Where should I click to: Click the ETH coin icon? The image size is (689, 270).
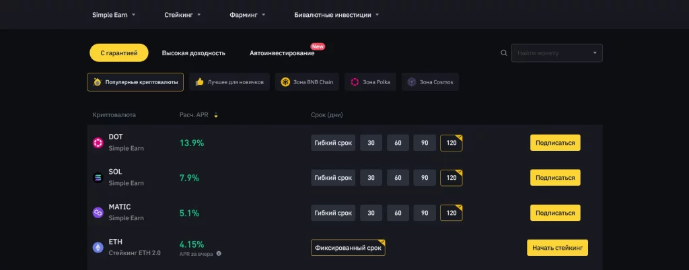coord(98,248)
